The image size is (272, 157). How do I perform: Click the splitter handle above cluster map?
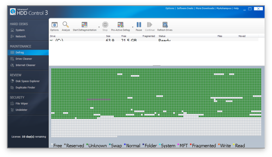tap(157, 66)
